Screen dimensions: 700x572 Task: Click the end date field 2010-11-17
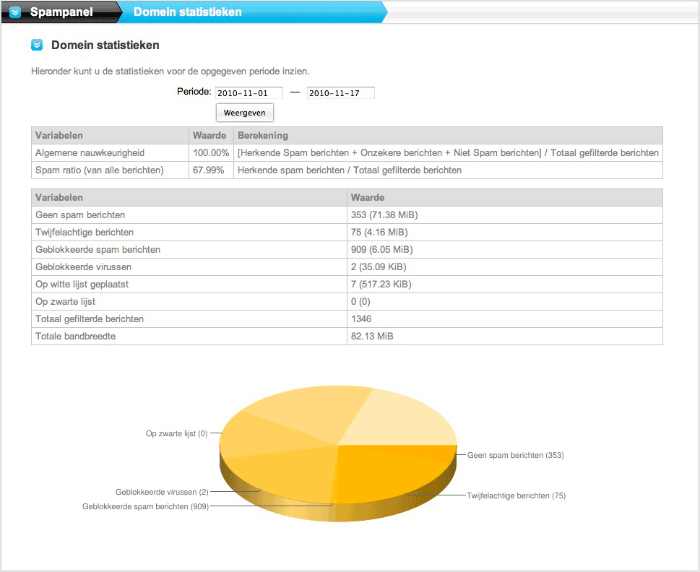[x=341, y=92]
